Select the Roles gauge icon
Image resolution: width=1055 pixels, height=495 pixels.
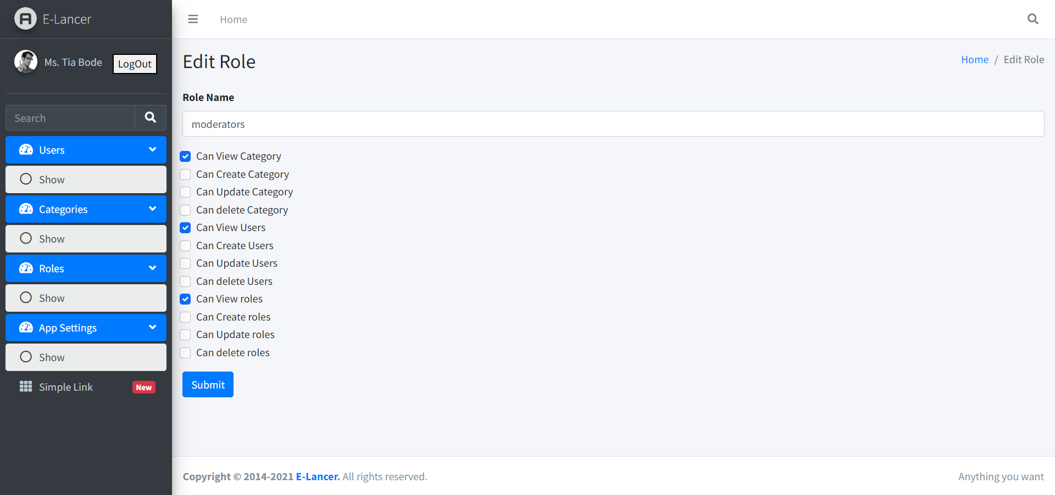click(25, 268)
